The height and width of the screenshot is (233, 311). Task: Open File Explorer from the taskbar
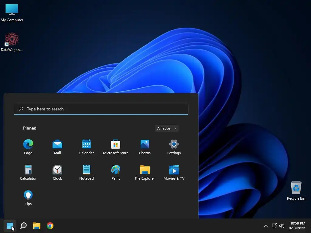coord(37,226)
